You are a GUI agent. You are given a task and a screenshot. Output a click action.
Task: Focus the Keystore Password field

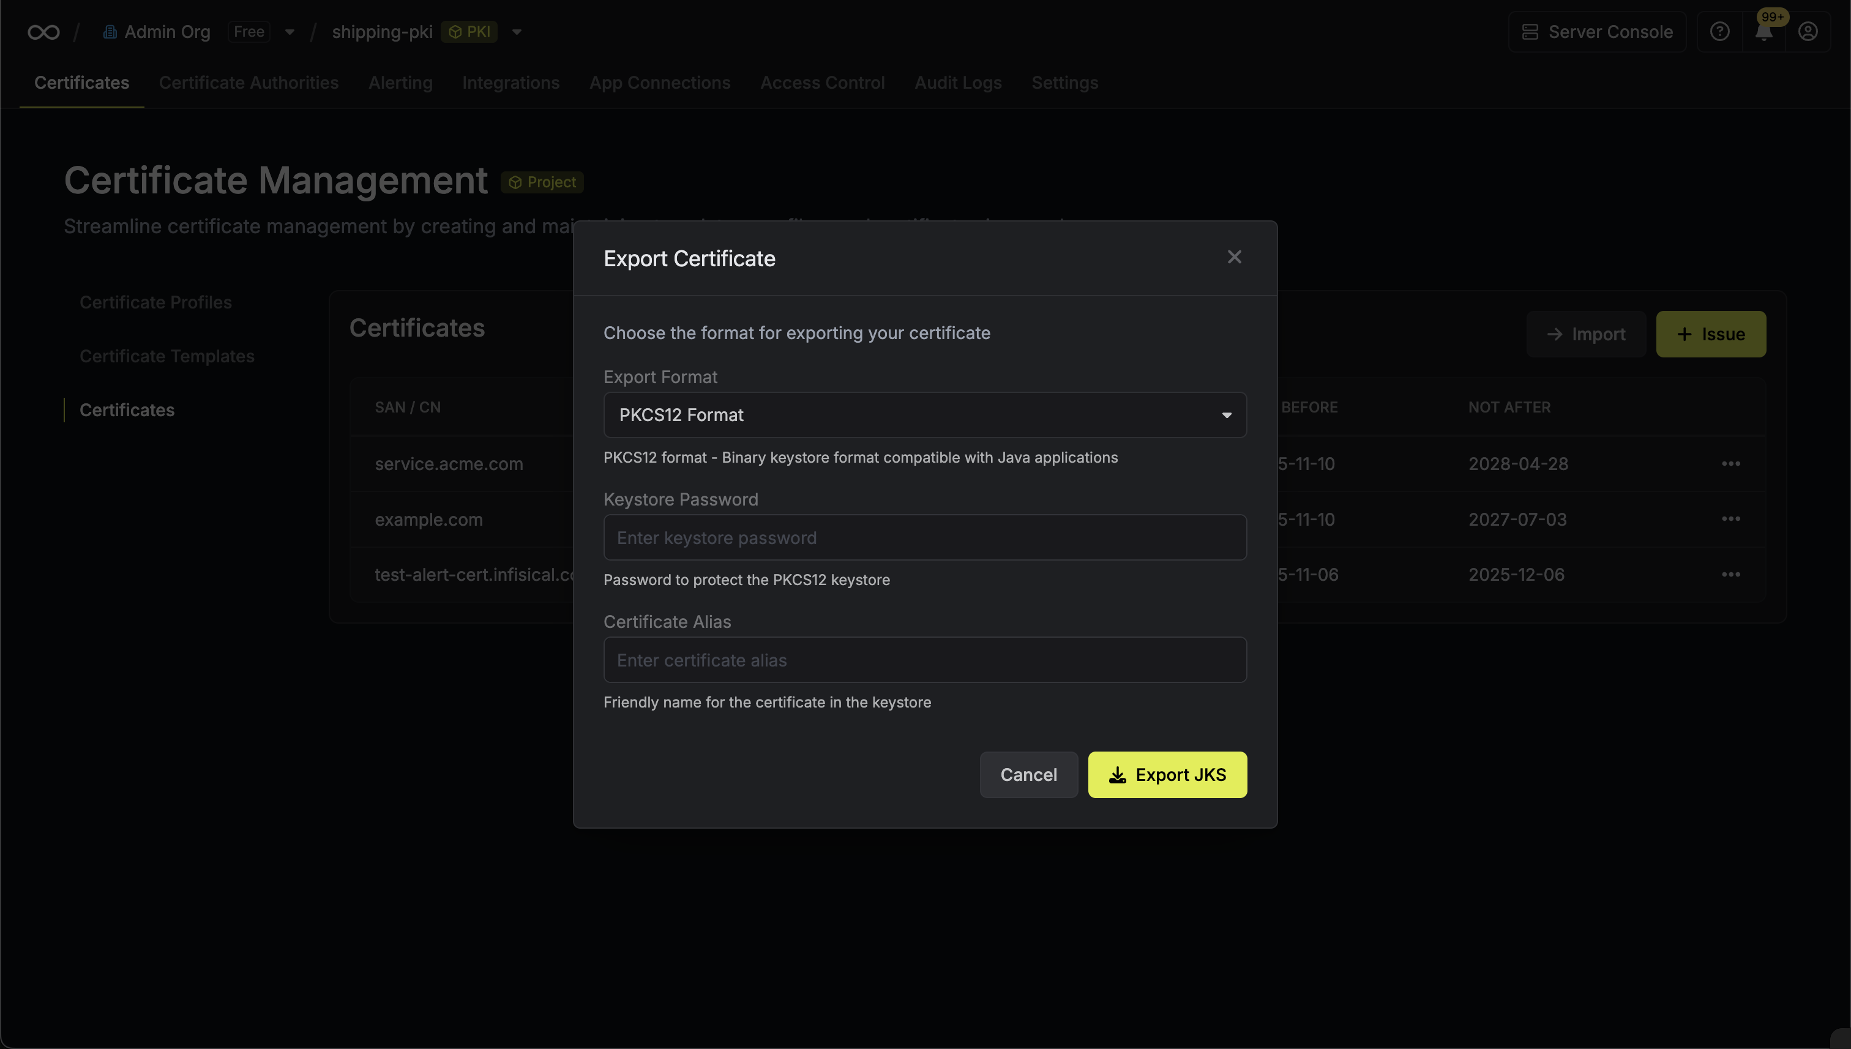point(924,537)
